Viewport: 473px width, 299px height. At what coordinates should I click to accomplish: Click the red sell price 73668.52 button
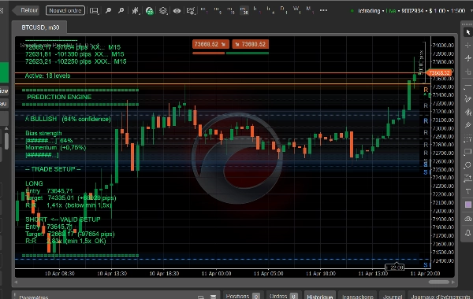(210, 44)
